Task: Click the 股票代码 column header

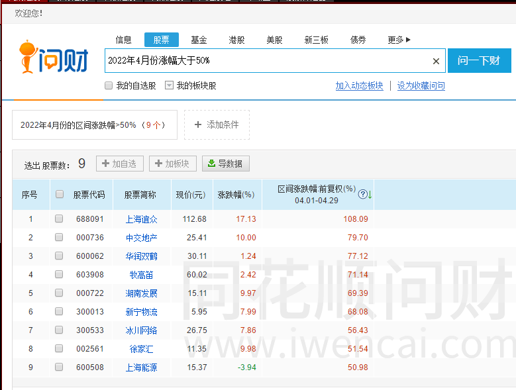Action: pos(89,195)
